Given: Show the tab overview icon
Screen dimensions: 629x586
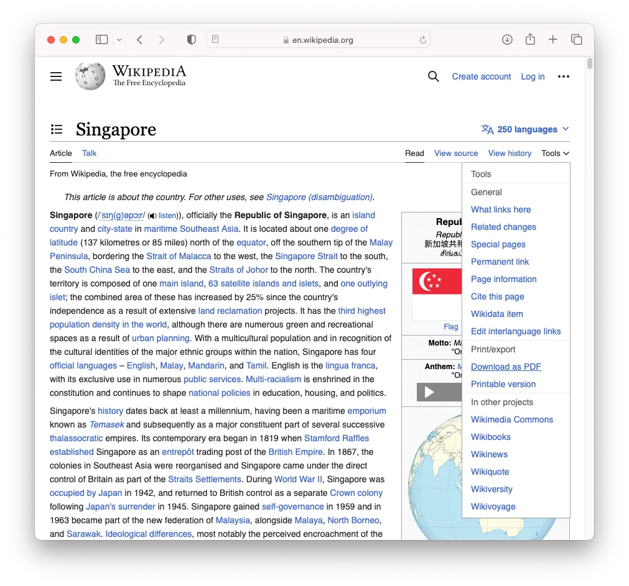Looking at the screenshot, I should [x=576, y=39].
